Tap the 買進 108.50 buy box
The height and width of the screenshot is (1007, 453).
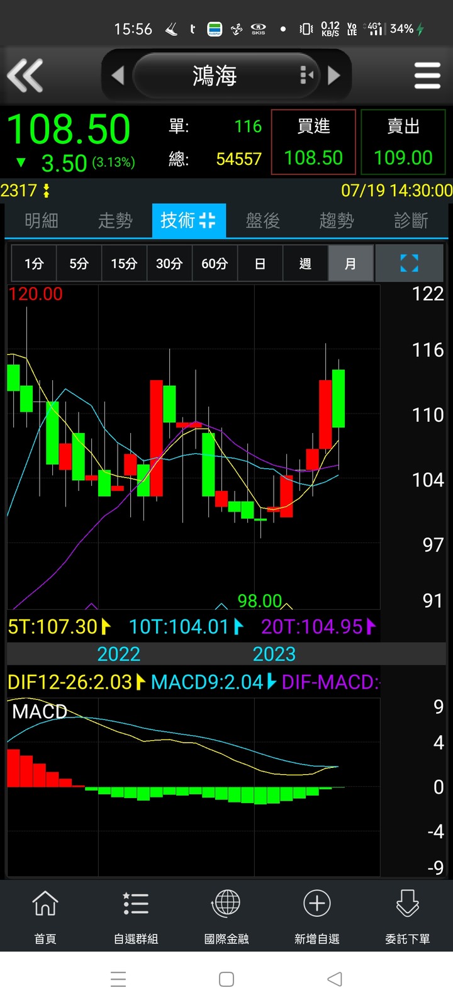click(313, 142)
